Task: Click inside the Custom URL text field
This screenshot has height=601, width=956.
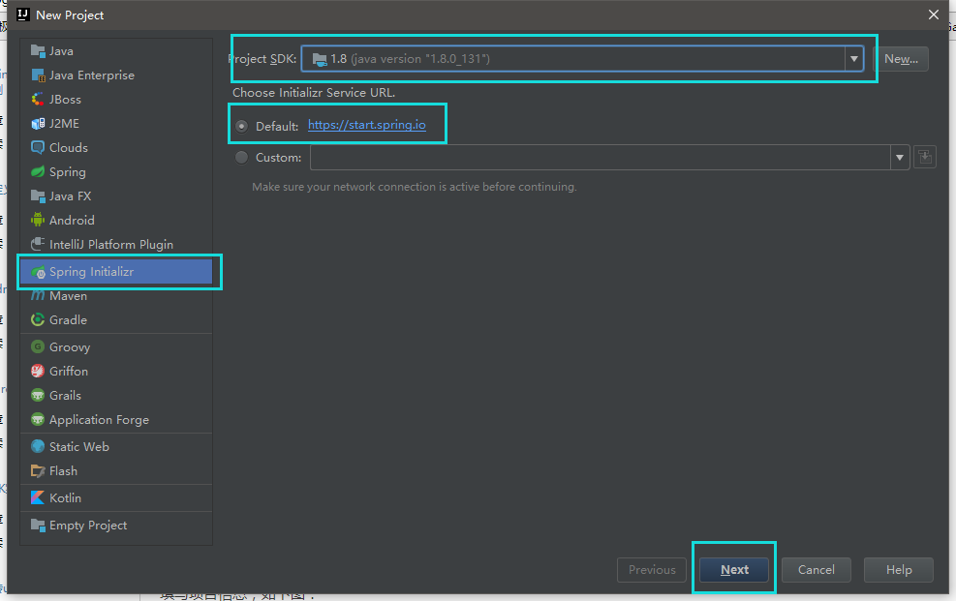Action: click(x=601, y=157)
